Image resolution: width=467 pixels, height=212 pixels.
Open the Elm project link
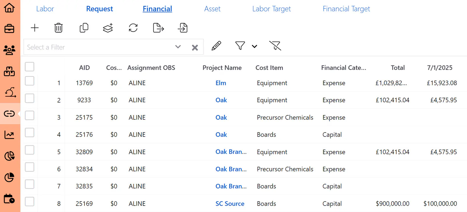point(221,83)
